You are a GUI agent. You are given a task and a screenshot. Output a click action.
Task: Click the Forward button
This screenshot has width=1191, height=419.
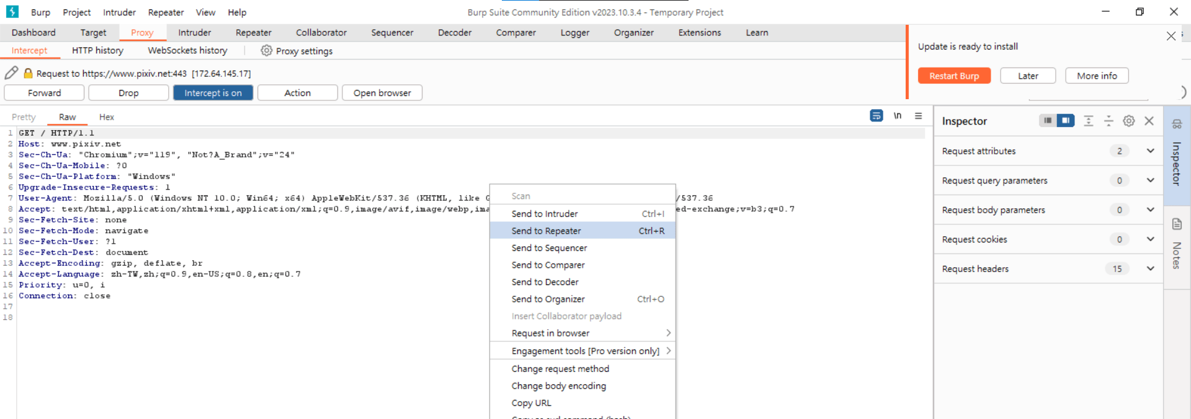tap(44, 93)
